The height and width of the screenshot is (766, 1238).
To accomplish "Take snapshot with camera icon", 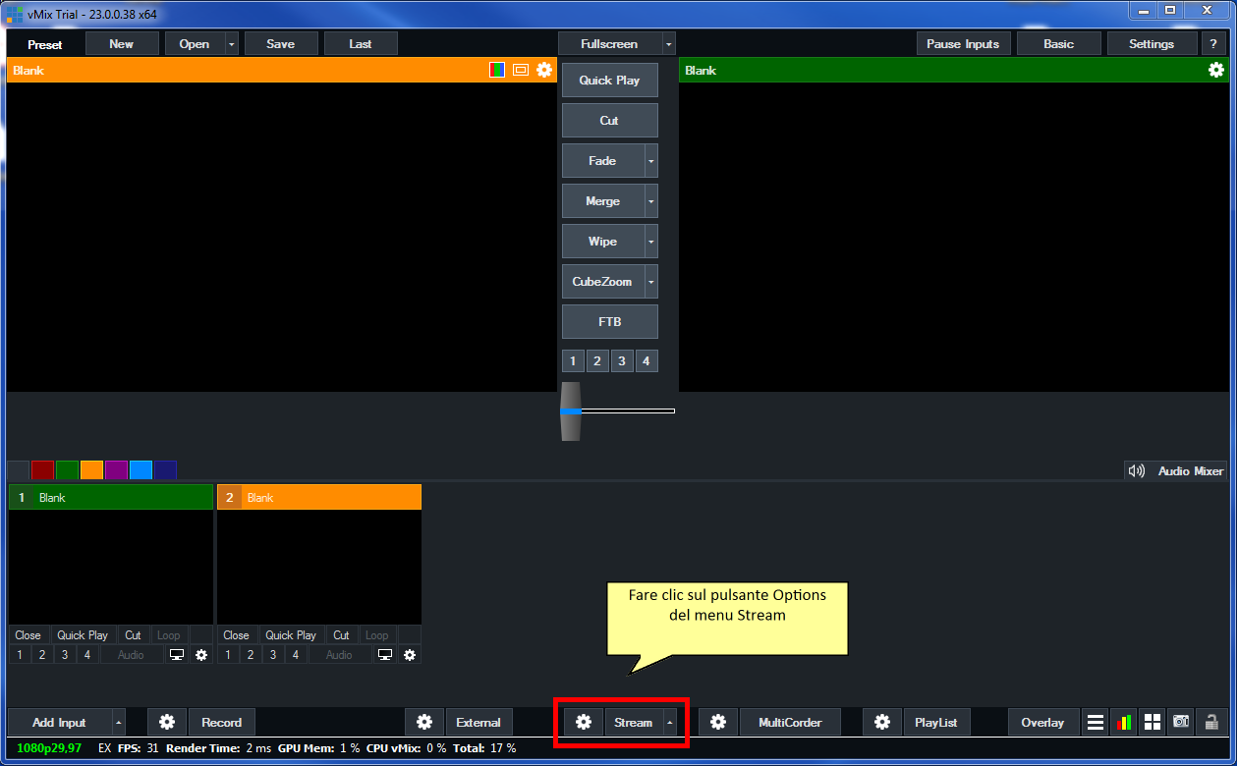I will [1181, 722].
